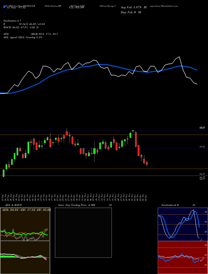Click the 'Day Vol: 0 M' text
This screenshot has width=208, height=274.
click(x=131, y=12)
